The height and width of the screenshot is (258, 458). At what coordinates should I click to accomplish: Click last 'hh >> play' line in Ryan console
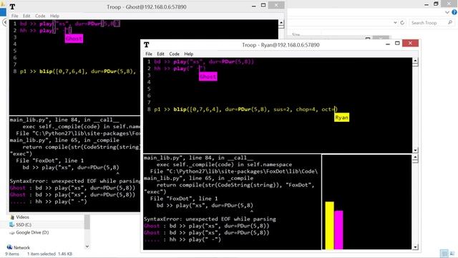[195, 239]
